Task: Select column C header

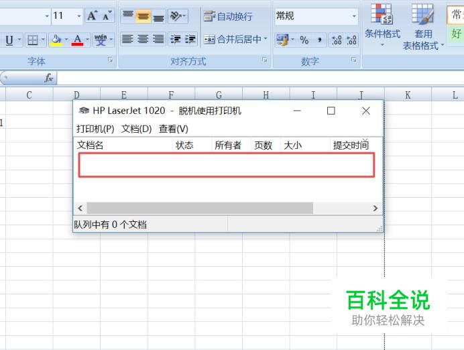Action: point(29,95)
